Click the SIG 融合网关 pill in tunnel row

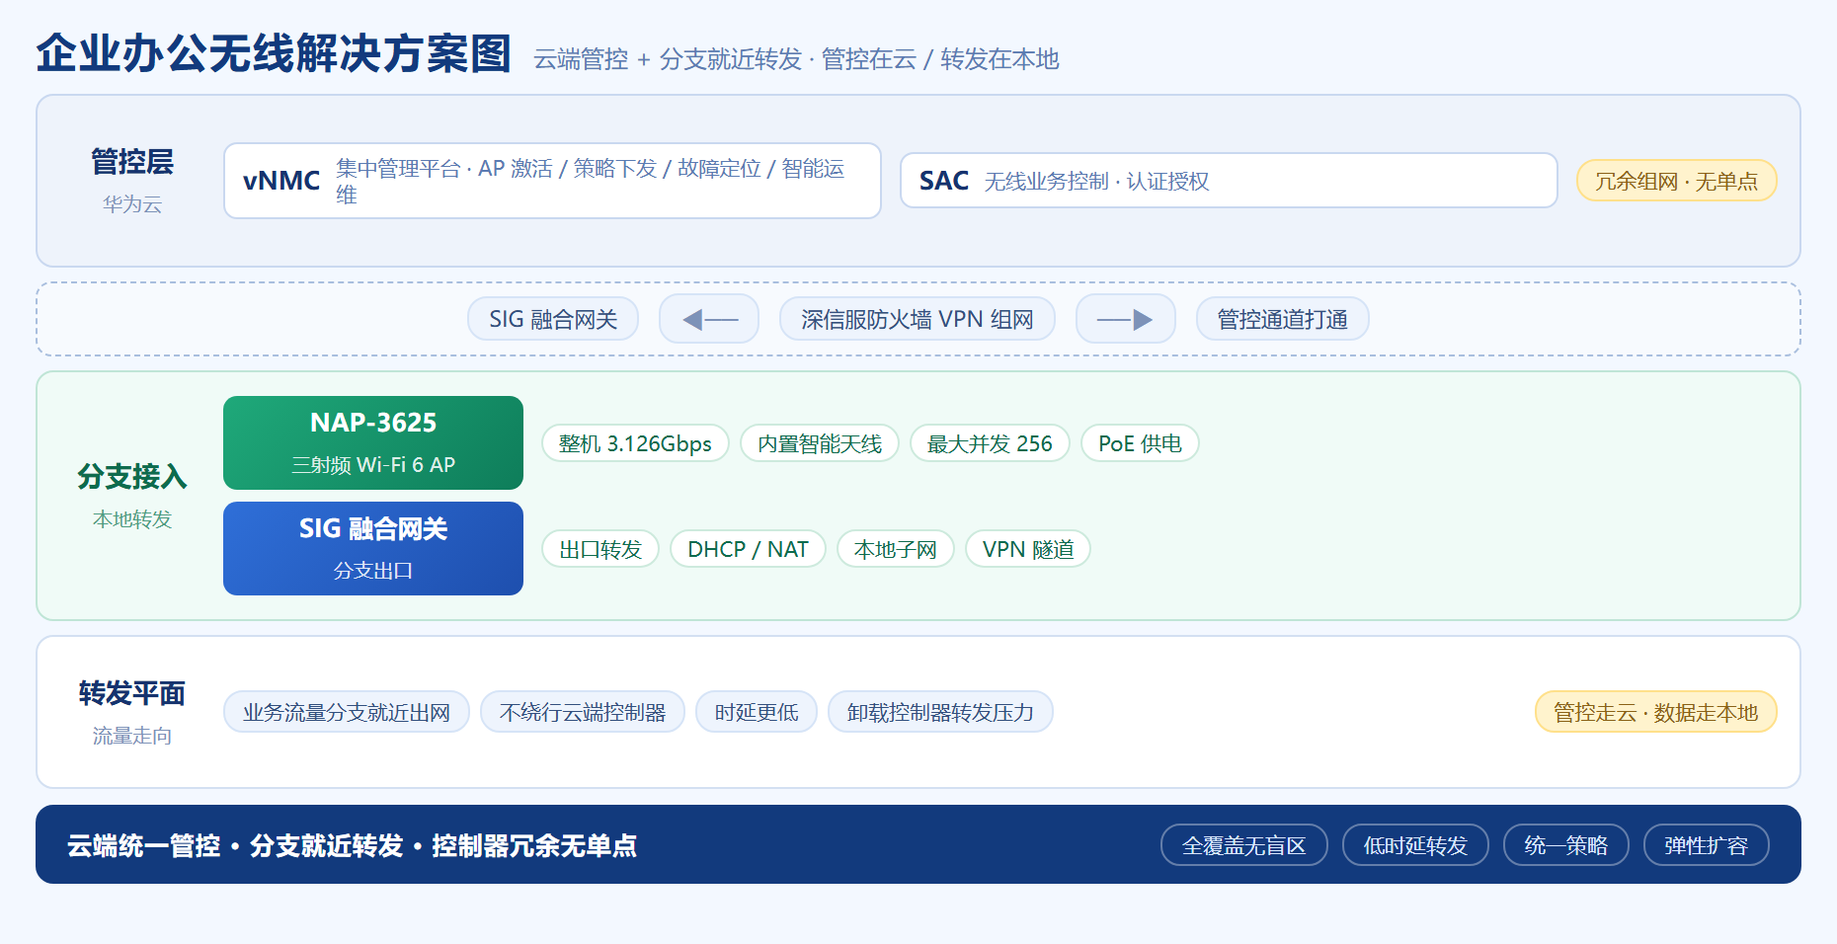[553, 319]
